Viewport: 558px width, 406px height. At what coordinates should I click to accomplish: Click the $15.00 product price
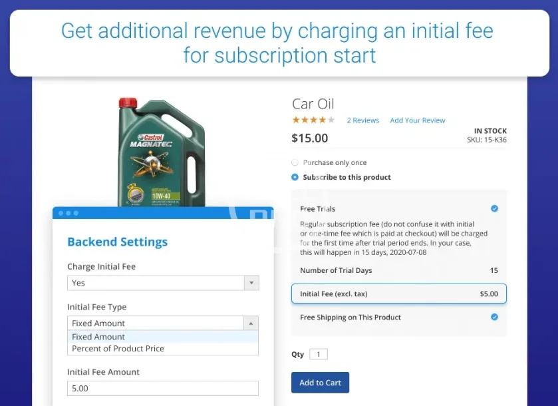pyautogui.click(x=310, y=138)
